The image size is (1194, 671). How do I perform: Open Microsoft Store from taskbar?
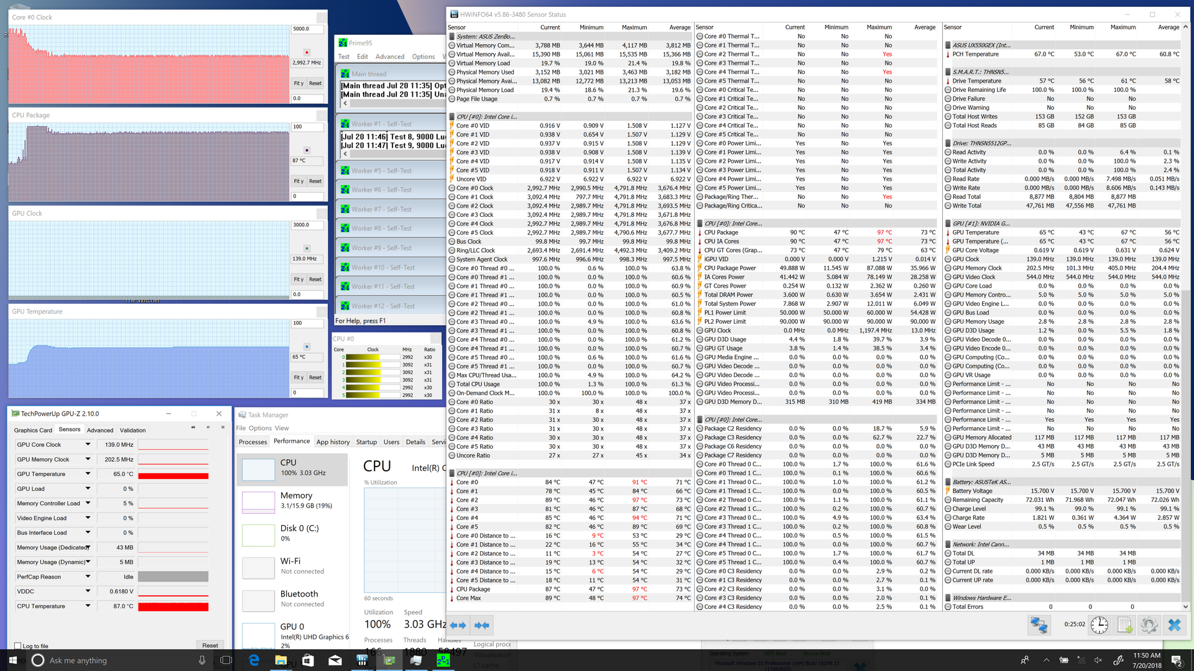click(308, 660)
